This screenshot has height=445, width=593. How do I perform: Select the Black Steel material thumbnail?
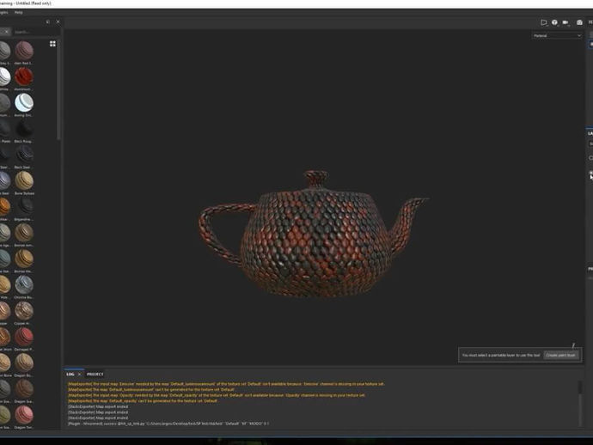[24, 155]
